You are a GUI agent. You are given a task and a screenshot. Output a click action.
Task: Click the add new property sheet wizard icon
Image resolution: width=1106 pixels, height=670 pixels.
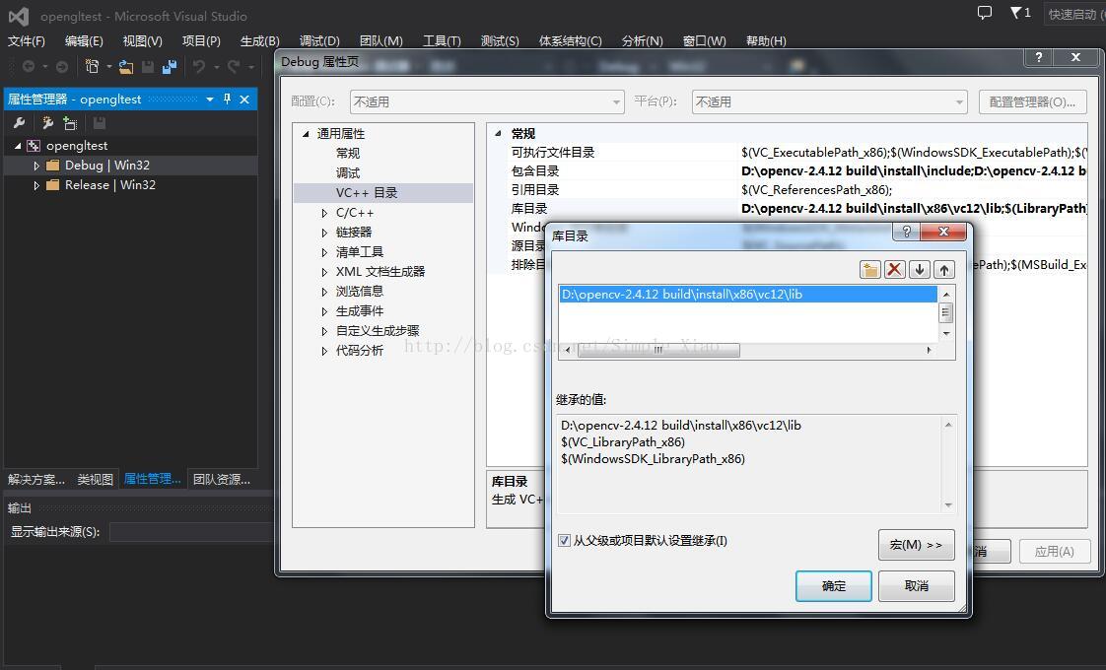pos(47,123)
